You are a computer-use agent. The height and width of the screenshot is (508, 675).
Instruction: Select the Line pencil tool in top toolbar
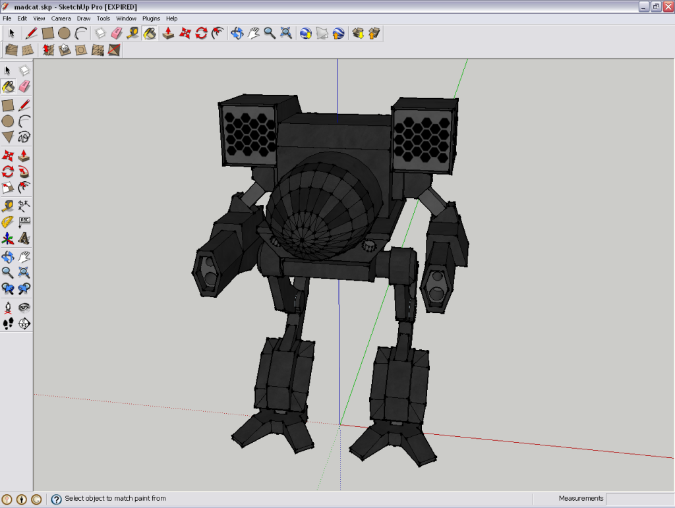click(x=31, y=33)
